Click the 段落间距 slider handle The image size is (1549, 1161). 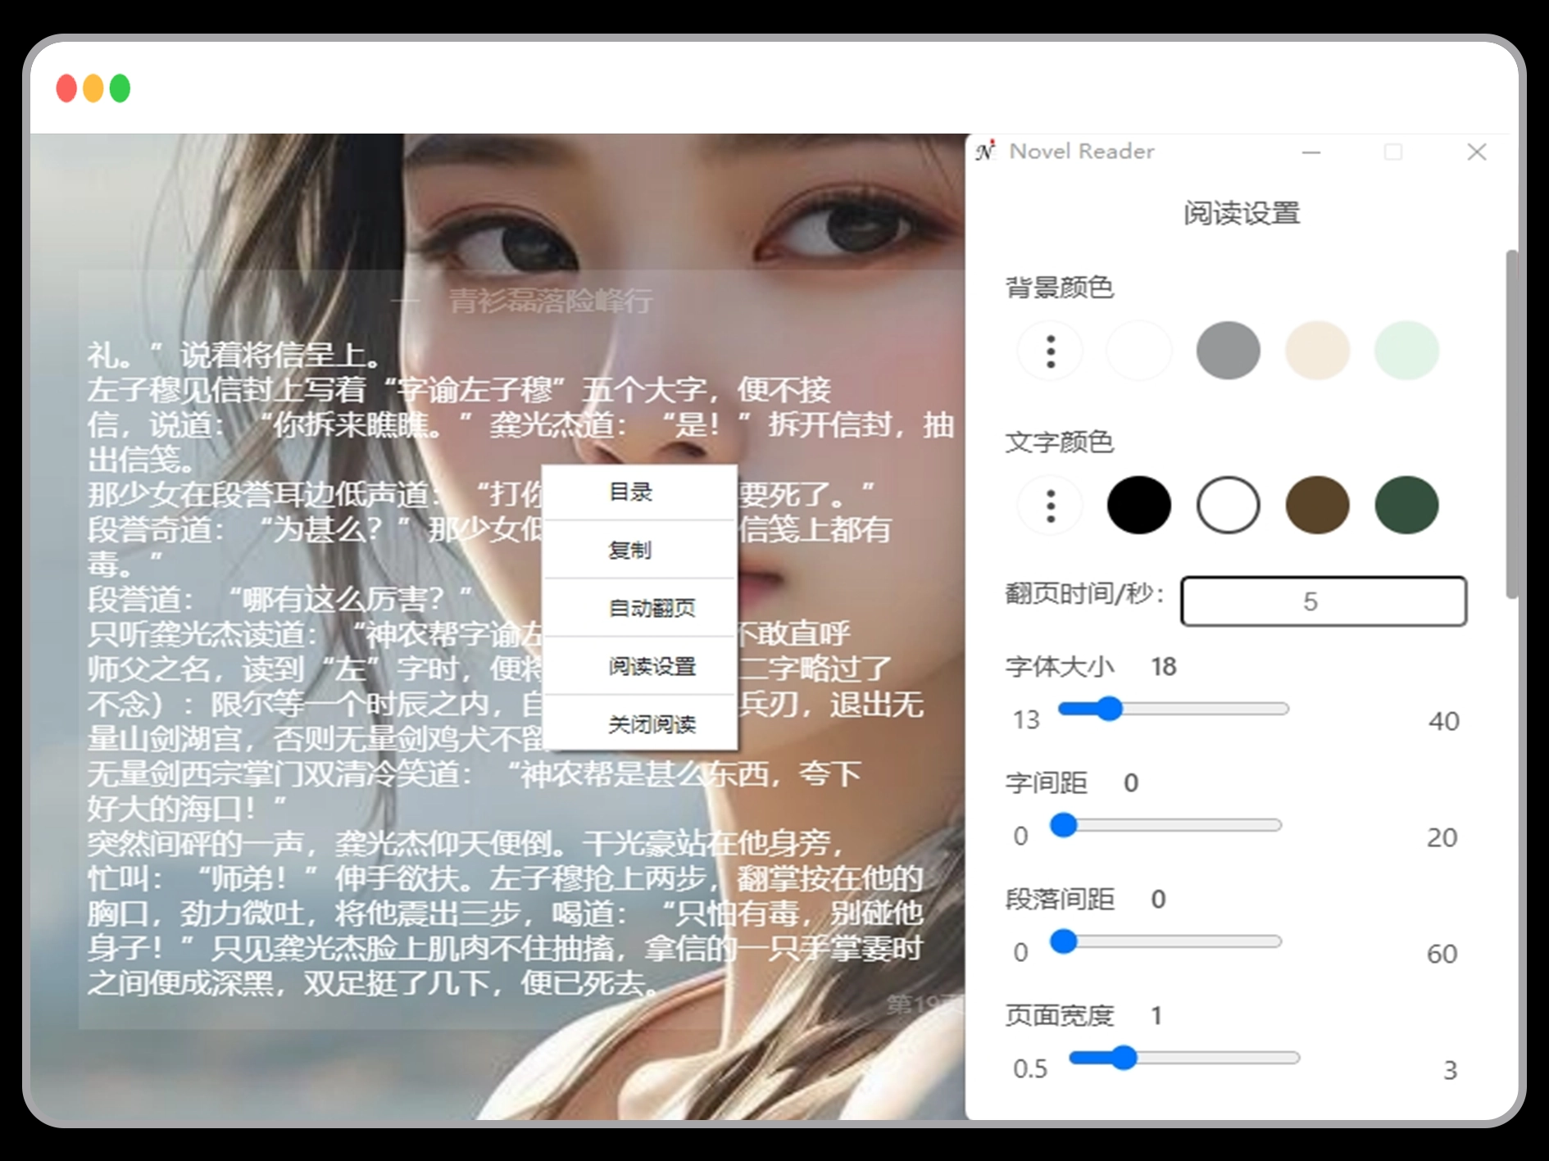(1063, 941)
